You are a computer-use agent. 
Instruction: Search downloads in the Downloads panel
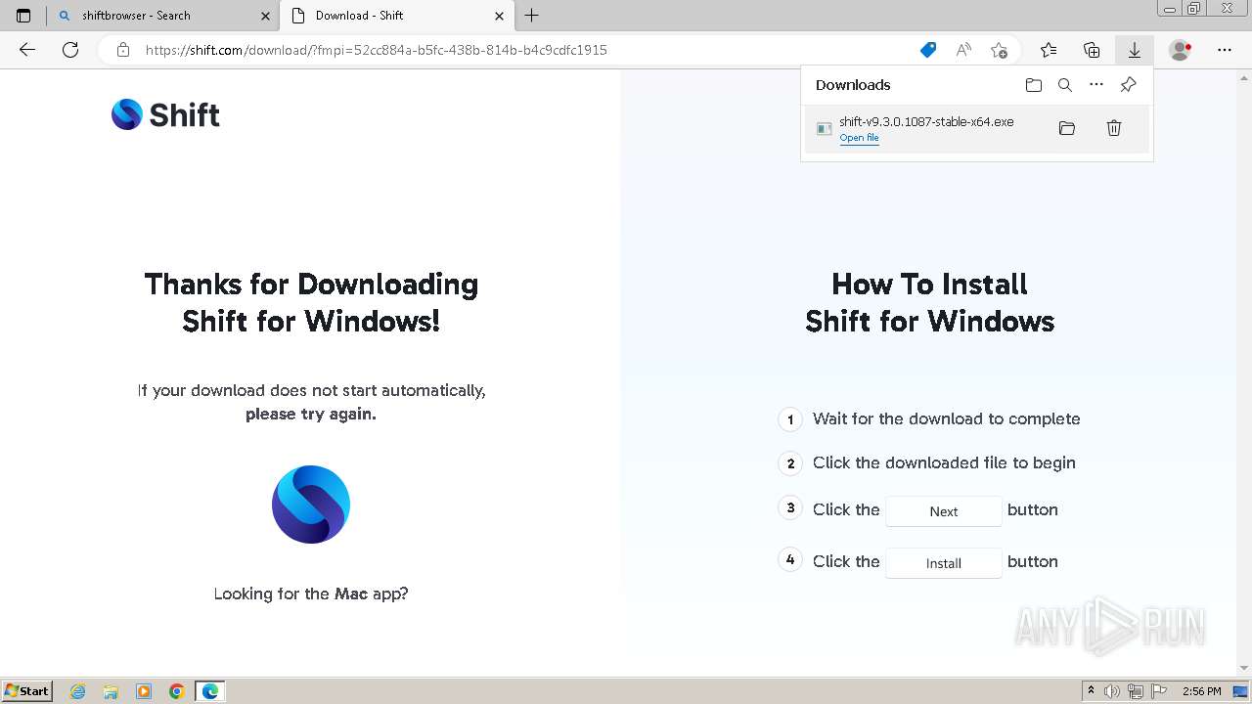click(x=1065, y=85)
